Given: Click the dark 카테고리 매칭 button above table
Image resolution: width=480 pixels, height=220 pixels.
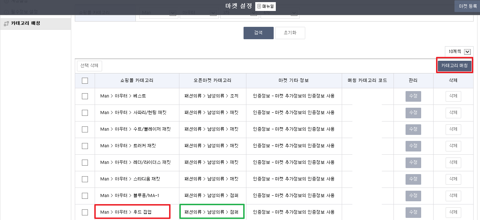Looking at the screenshot, I should tap(454, 66).
